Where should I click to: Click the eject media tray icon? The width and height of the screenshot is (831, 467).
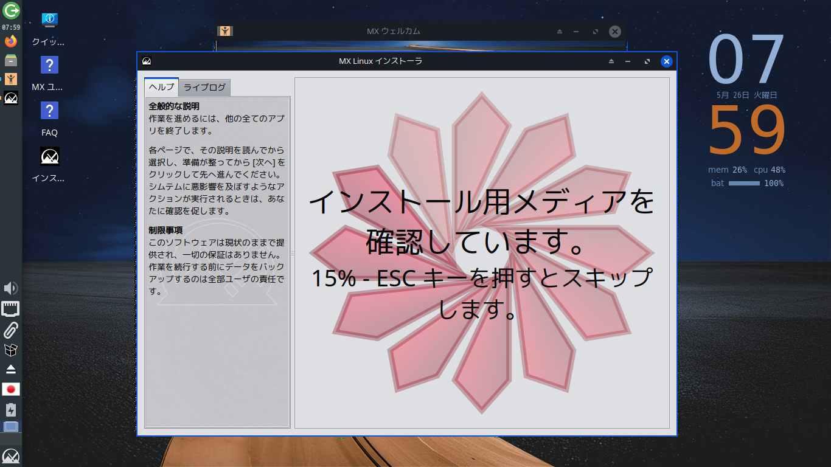pos(11,369)
